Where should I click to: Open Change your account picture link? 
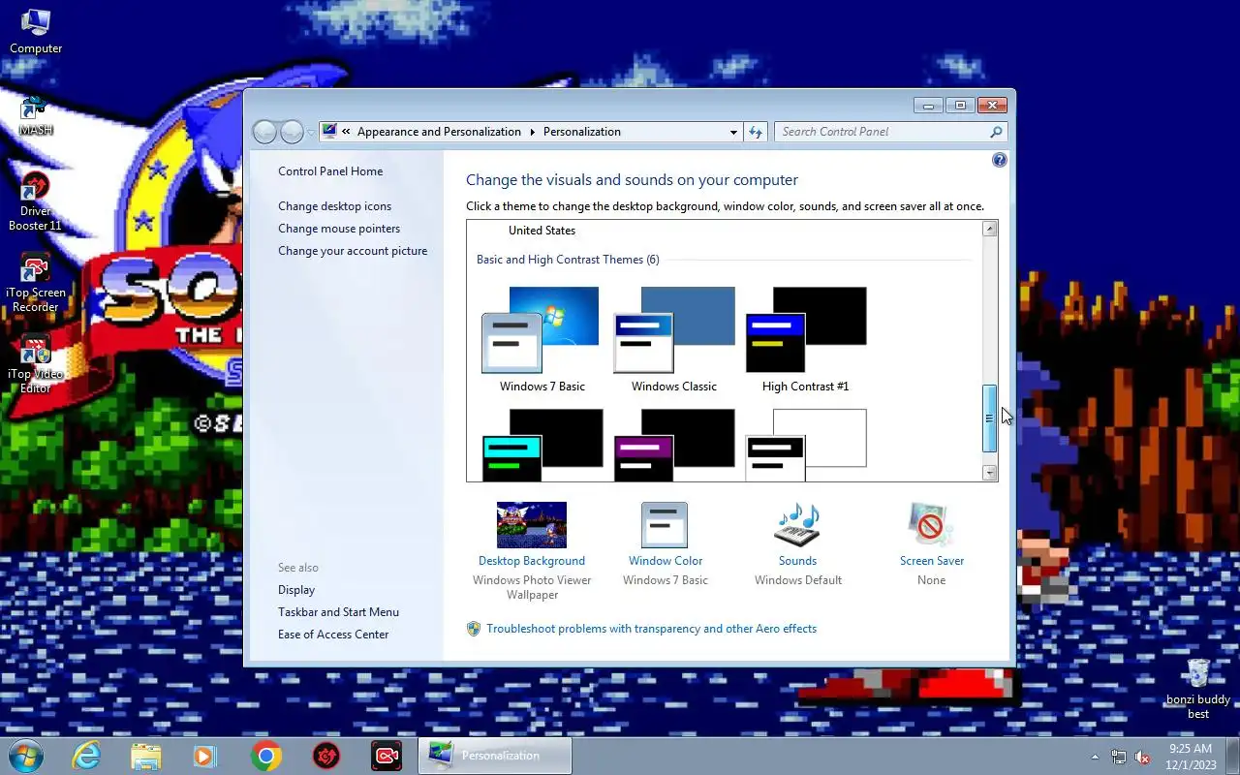pyautogui.click(x=353, y=251)
